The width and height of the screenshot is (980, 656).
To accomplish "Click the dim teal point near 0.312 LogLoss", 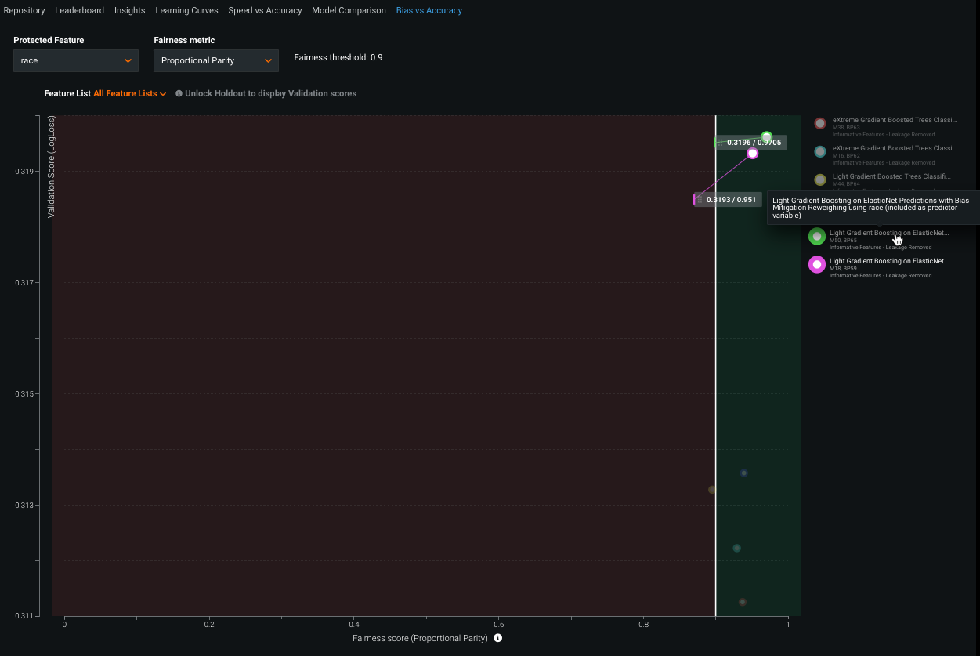I will [x=736, y=548].
